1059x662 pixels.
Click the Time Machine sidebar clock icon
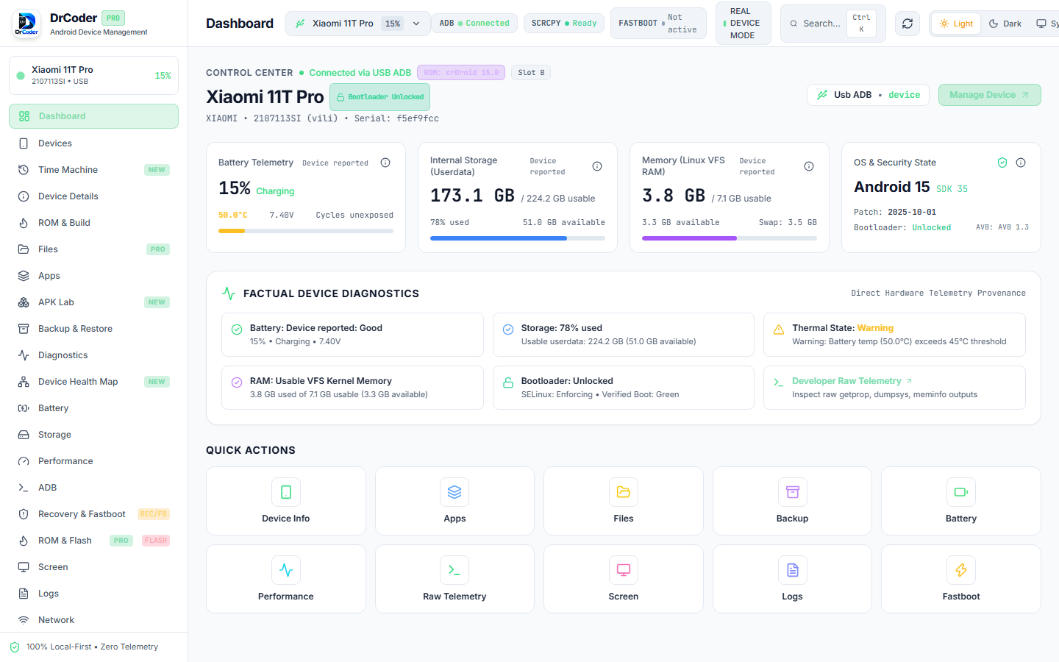point(24,170)
